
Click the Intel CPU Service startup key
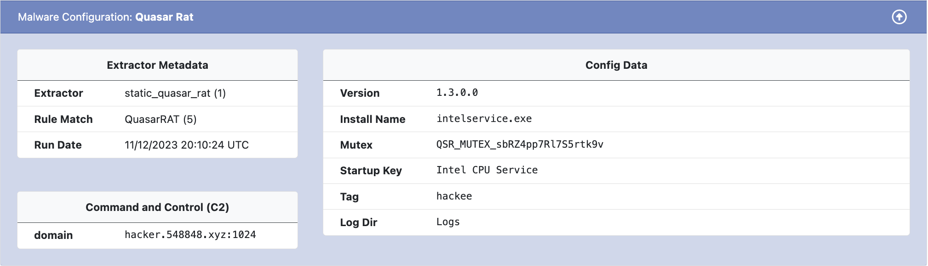click(487, 170)
